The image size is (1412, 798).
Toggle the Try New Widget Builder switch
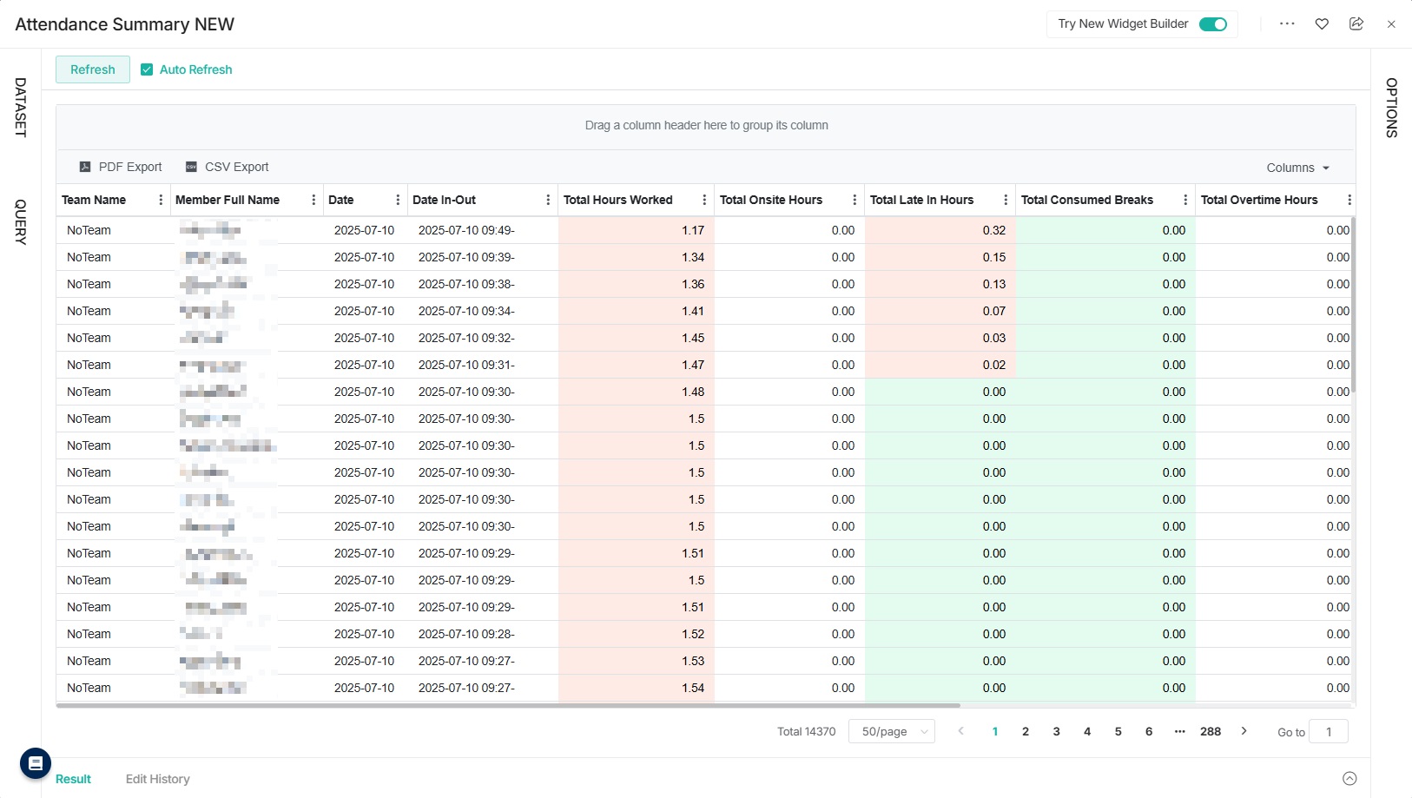(1212, 24)
